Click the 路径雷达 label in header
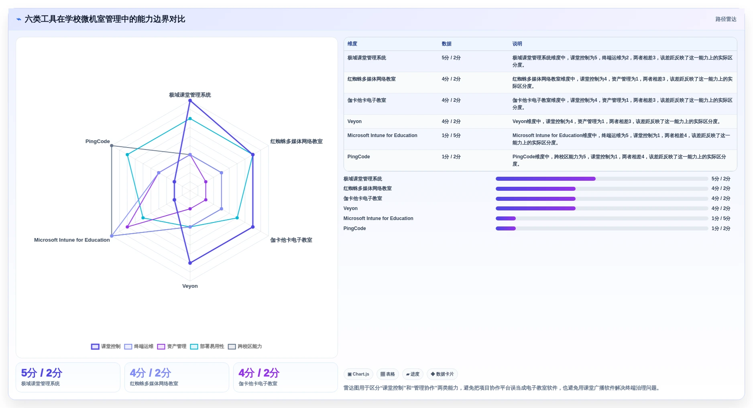 726,19
